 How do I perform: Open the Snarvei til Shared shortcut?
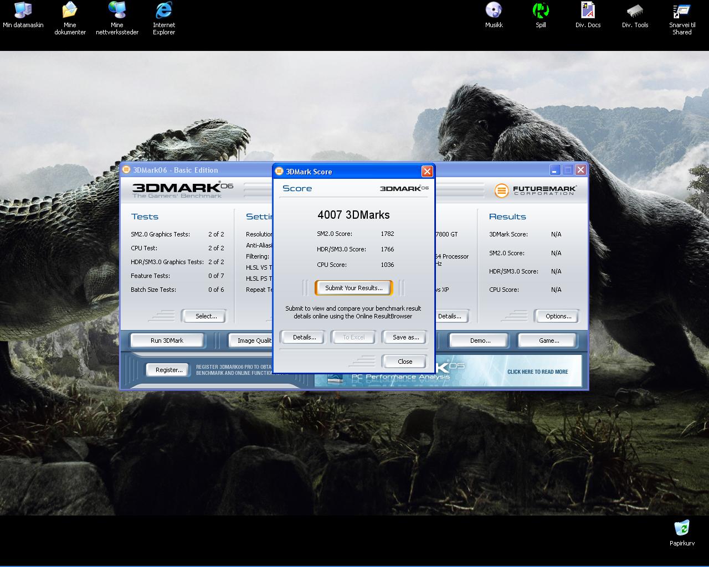(682, 18)
